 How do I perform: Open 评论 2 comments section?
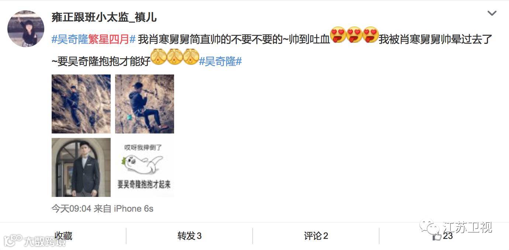pos(316,236)
